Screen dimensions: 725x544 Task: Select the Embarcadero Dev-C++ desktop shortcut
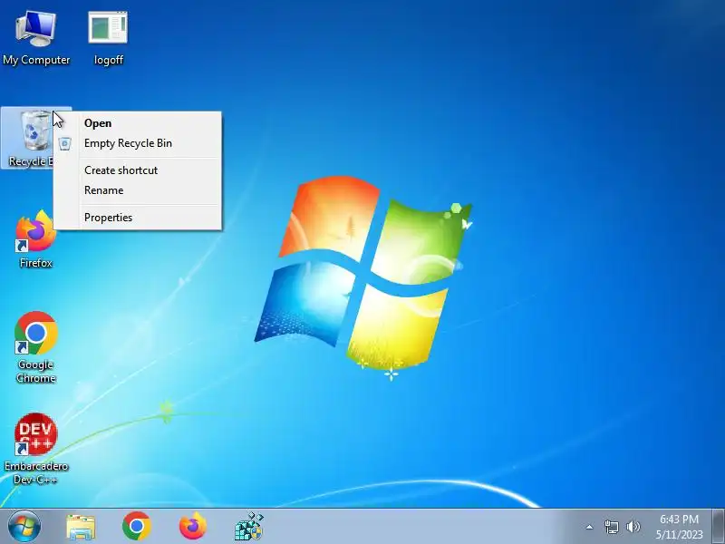click(x=36, y=449)
